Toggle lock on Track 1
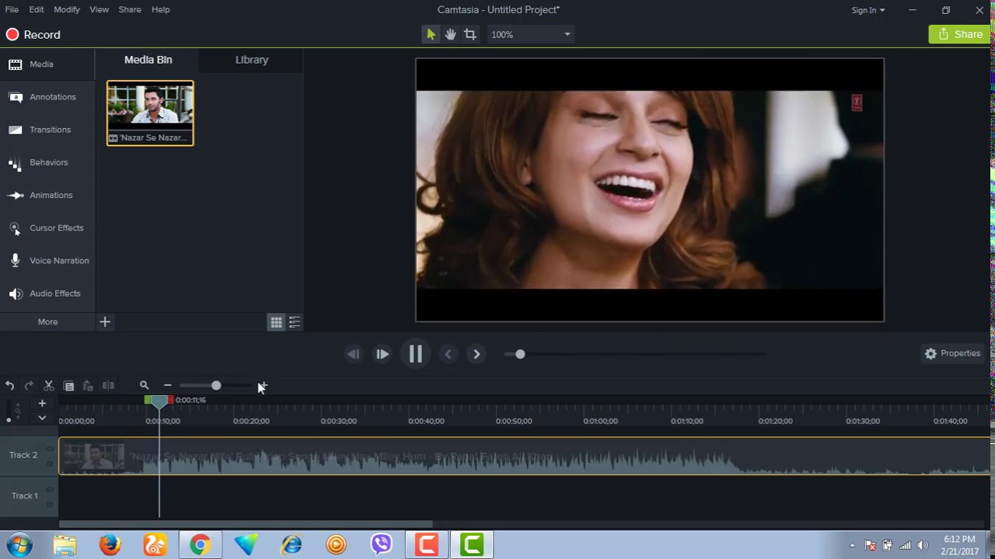 (51, 503)
